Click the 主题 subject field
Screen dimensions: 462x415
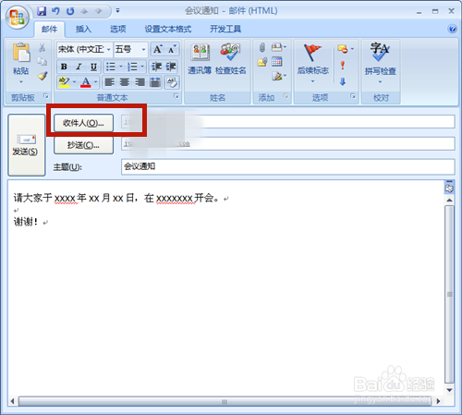(x=288, y=166)
